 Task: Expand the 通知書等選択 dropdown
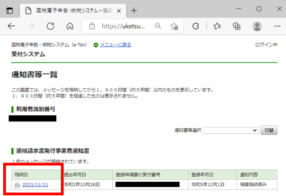coord(230,130)
